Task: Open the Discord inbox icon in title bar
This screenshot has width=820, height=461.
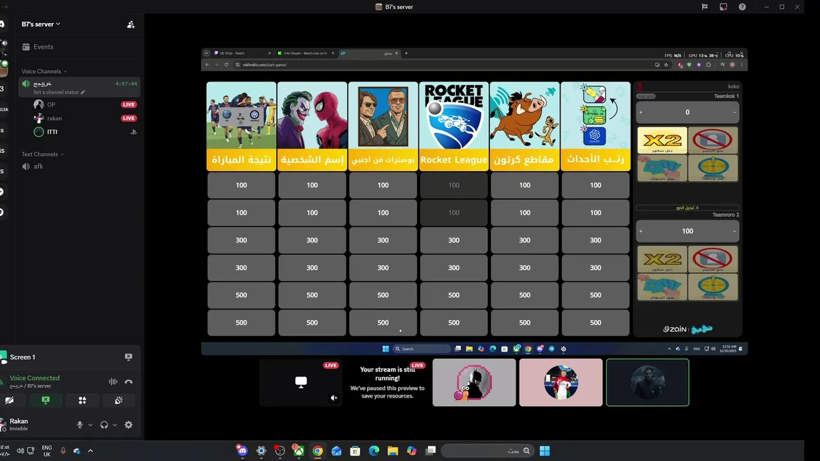Action: pyautogui.click(x=723, y=7)
